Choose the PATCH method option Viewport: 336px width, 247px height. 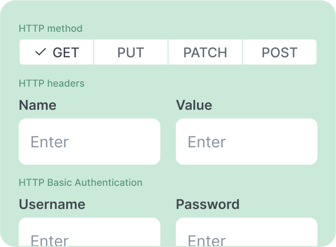click(x=205, y=52)
